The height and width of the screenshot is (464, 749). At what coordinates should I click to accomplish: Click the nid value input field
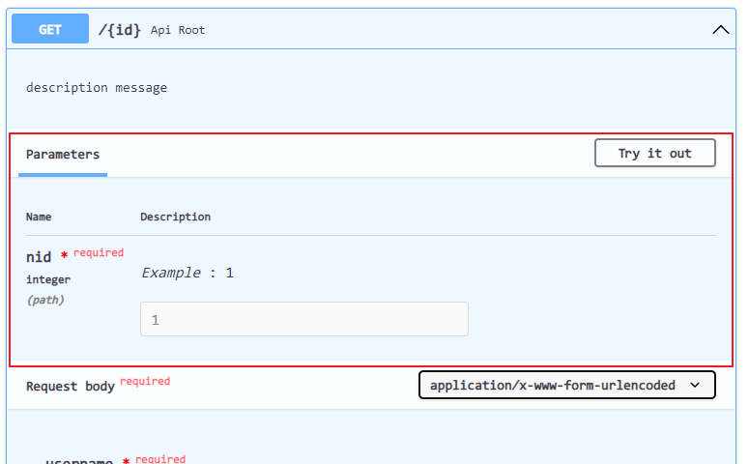(x=303, y=319)
